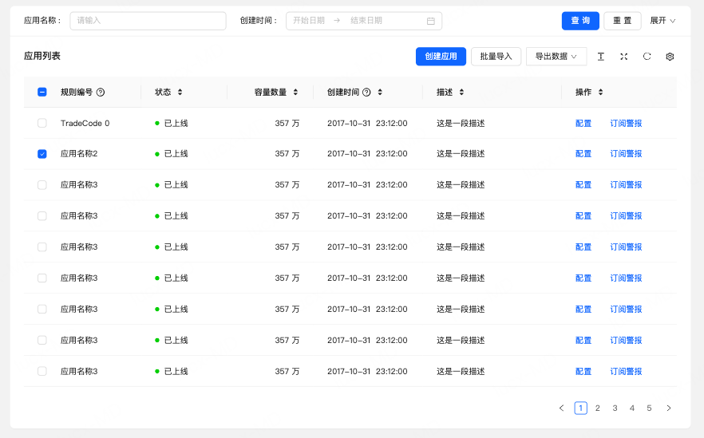This screenshot has width=704, height=438.
Task: Sort by 操作 column arrows
Action: coord(600,92)
